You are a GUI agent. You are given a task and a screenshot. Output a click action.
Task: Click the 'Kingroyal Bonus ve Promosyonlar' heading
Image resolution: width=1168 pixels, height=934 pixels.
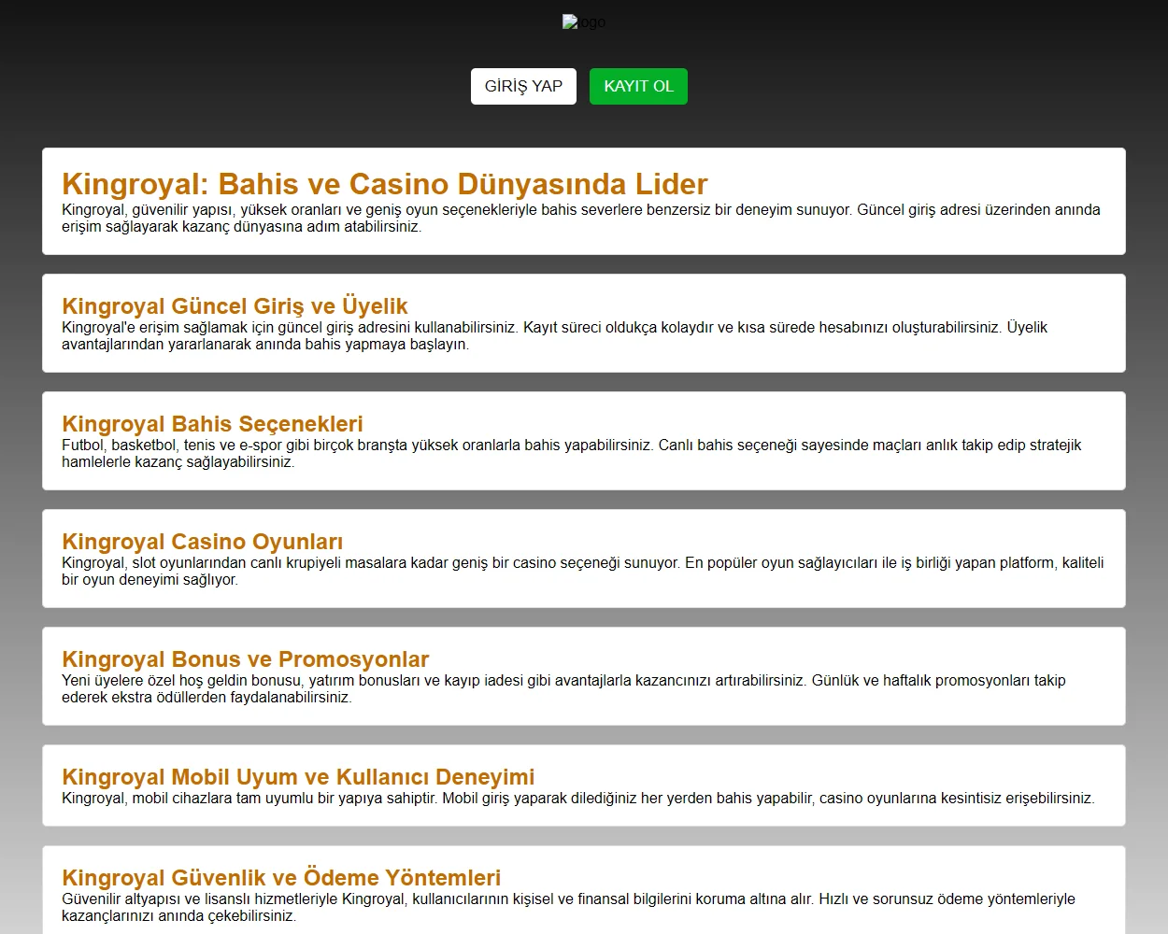(245, 659)
